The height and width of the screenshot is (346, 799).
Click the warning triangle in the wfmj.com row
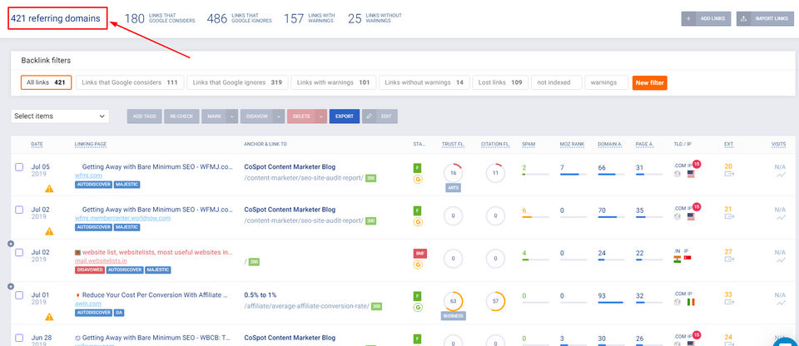tap(49, 189)
